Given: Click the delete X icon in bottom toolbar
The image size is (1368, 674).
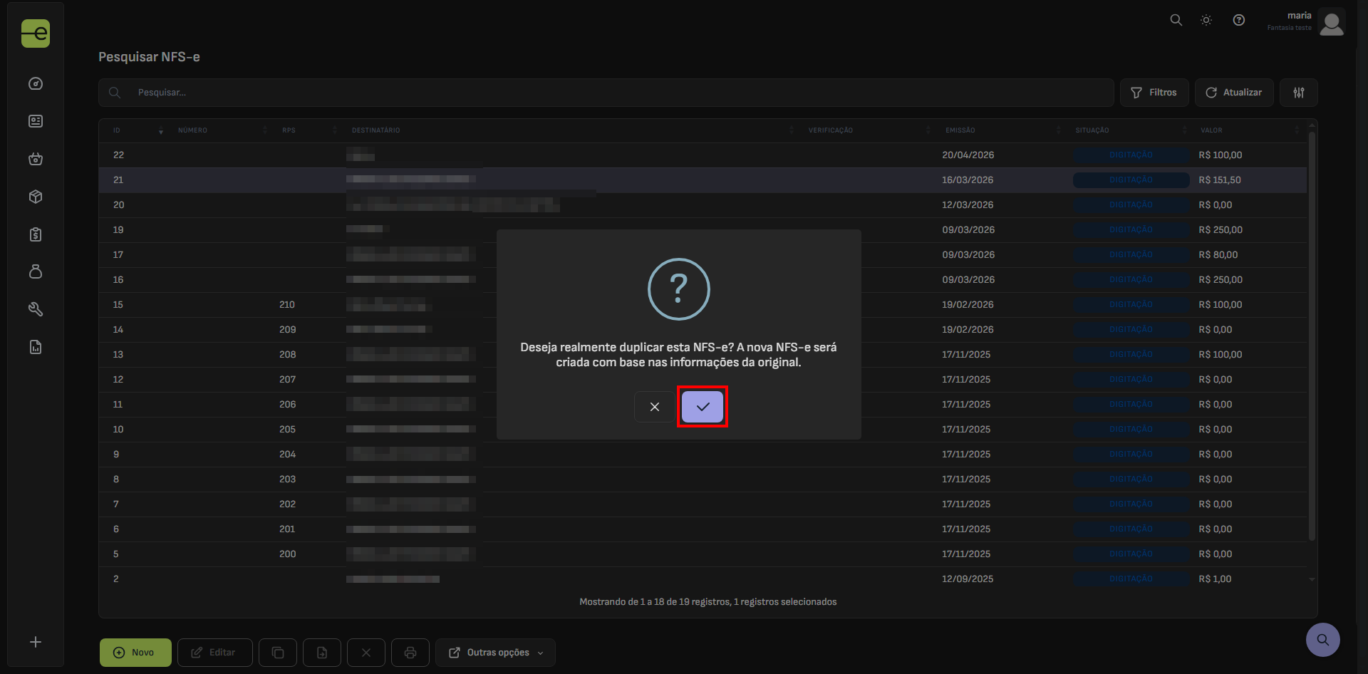Looking at the screenshot, I should (366, 653).
